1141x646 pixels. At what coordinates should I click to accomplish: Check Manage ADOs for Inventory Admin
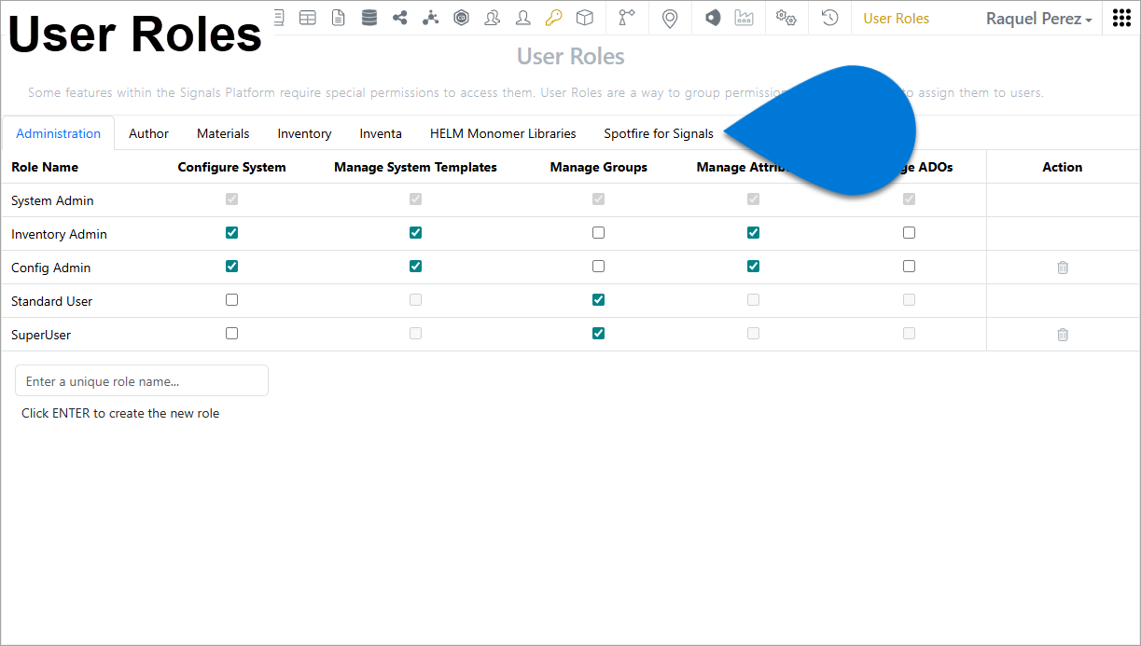tap(910, 233)
